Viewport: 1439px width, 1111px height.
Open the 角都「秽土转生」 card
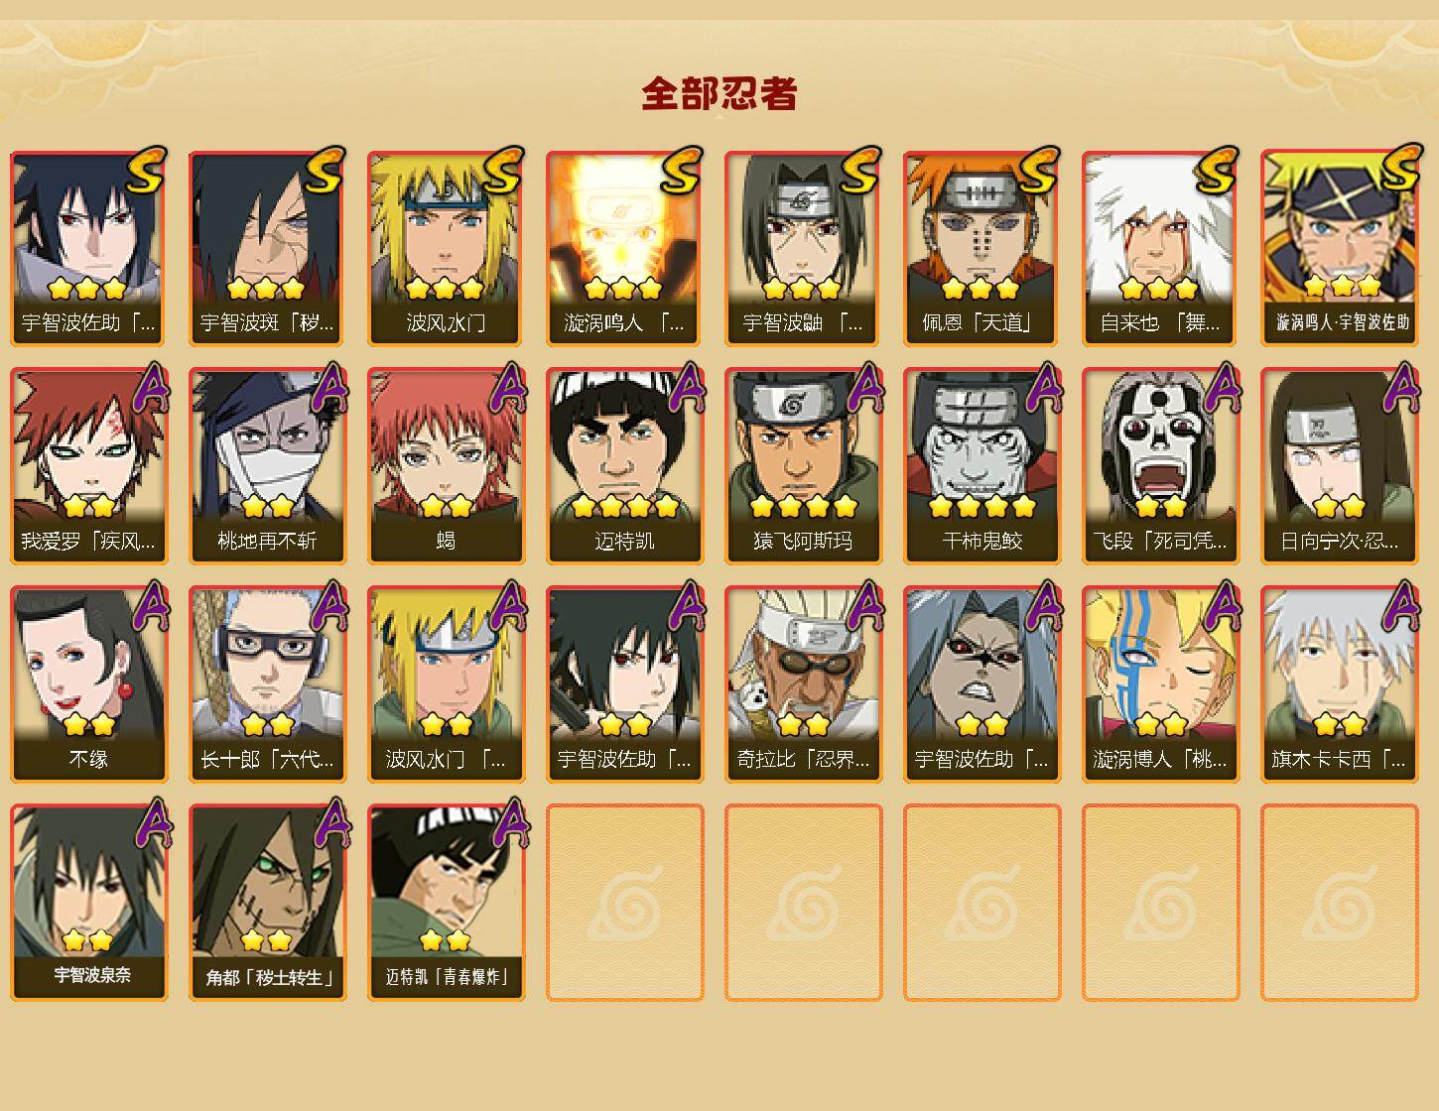click(267, 903)
